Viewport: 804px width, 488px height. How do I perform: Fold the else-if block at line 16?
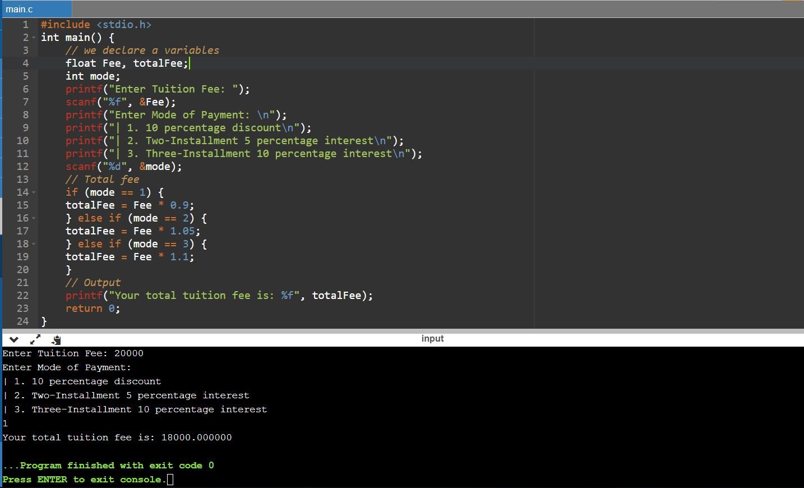(x=34, y=218)
